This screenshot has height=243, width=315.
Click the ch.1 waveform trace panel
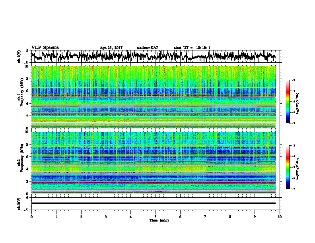pyautogui.click(x=155, y=56)
